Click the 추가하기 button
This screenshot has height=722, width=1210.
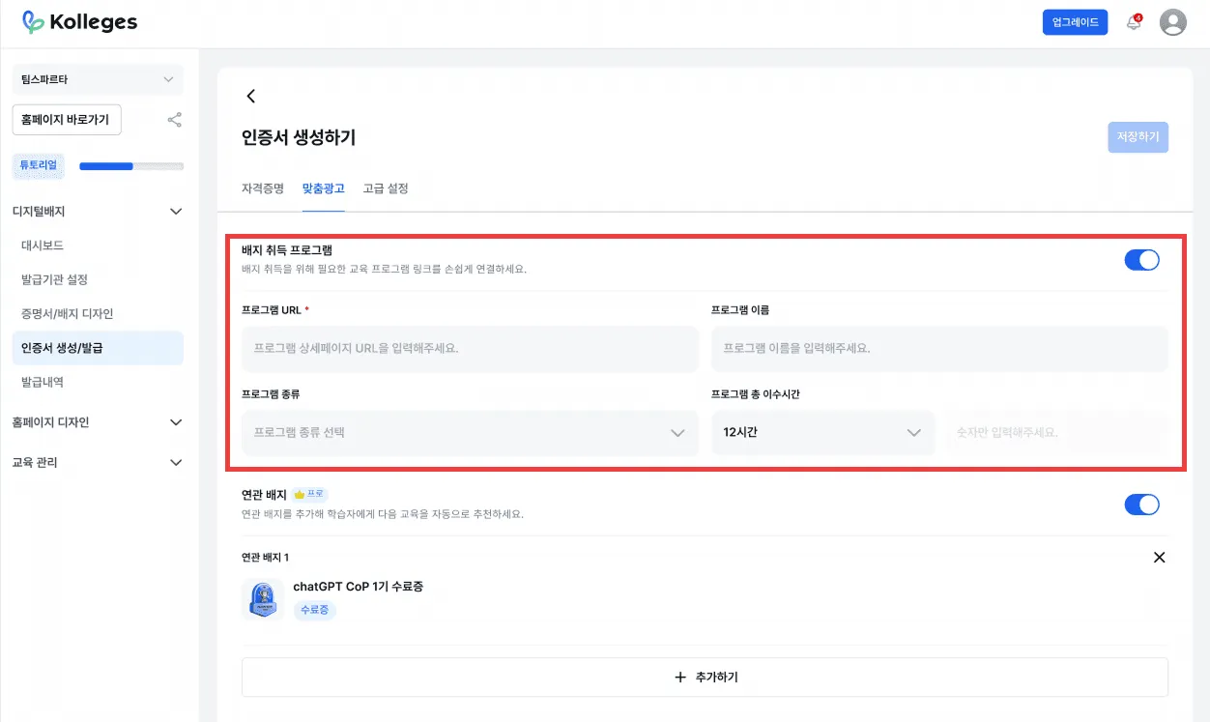(x=705, y=678)
